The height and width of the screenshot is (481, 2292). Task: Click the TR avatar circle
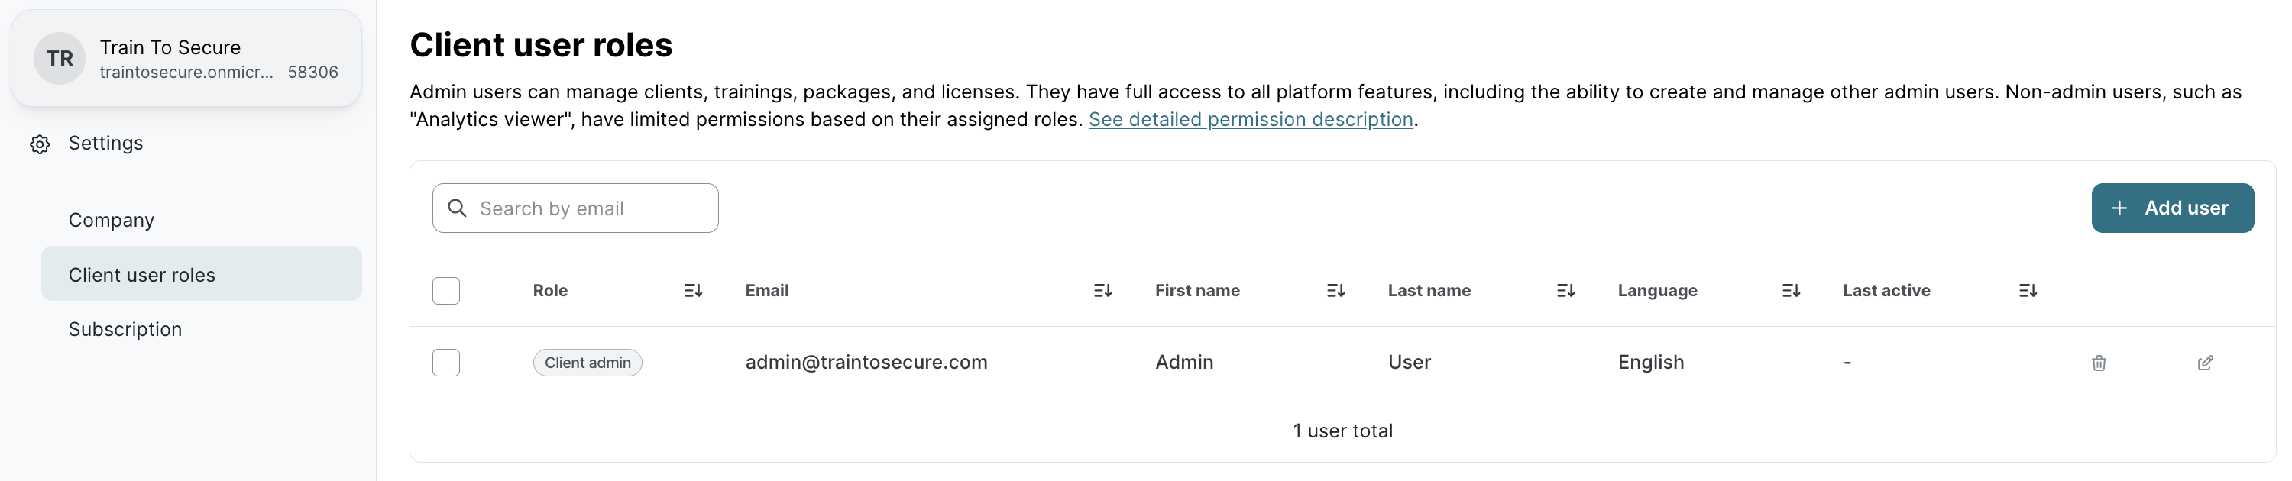coord(60,59)
